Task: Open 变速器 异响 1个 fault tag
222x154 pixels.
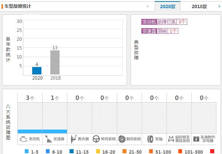Action: tap(160, 31)
